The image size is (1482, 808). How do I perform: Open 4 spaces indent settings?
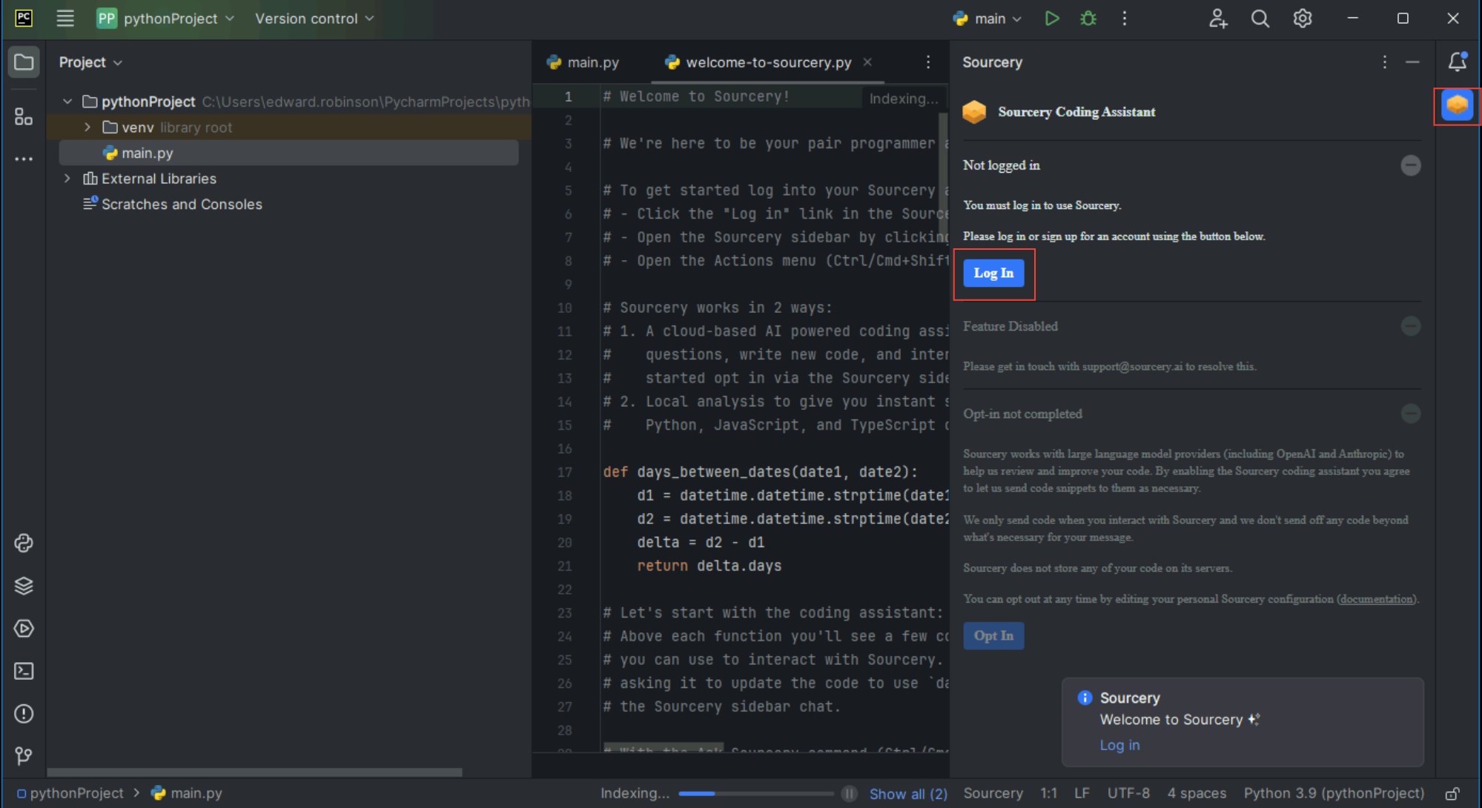(1197, 793)
